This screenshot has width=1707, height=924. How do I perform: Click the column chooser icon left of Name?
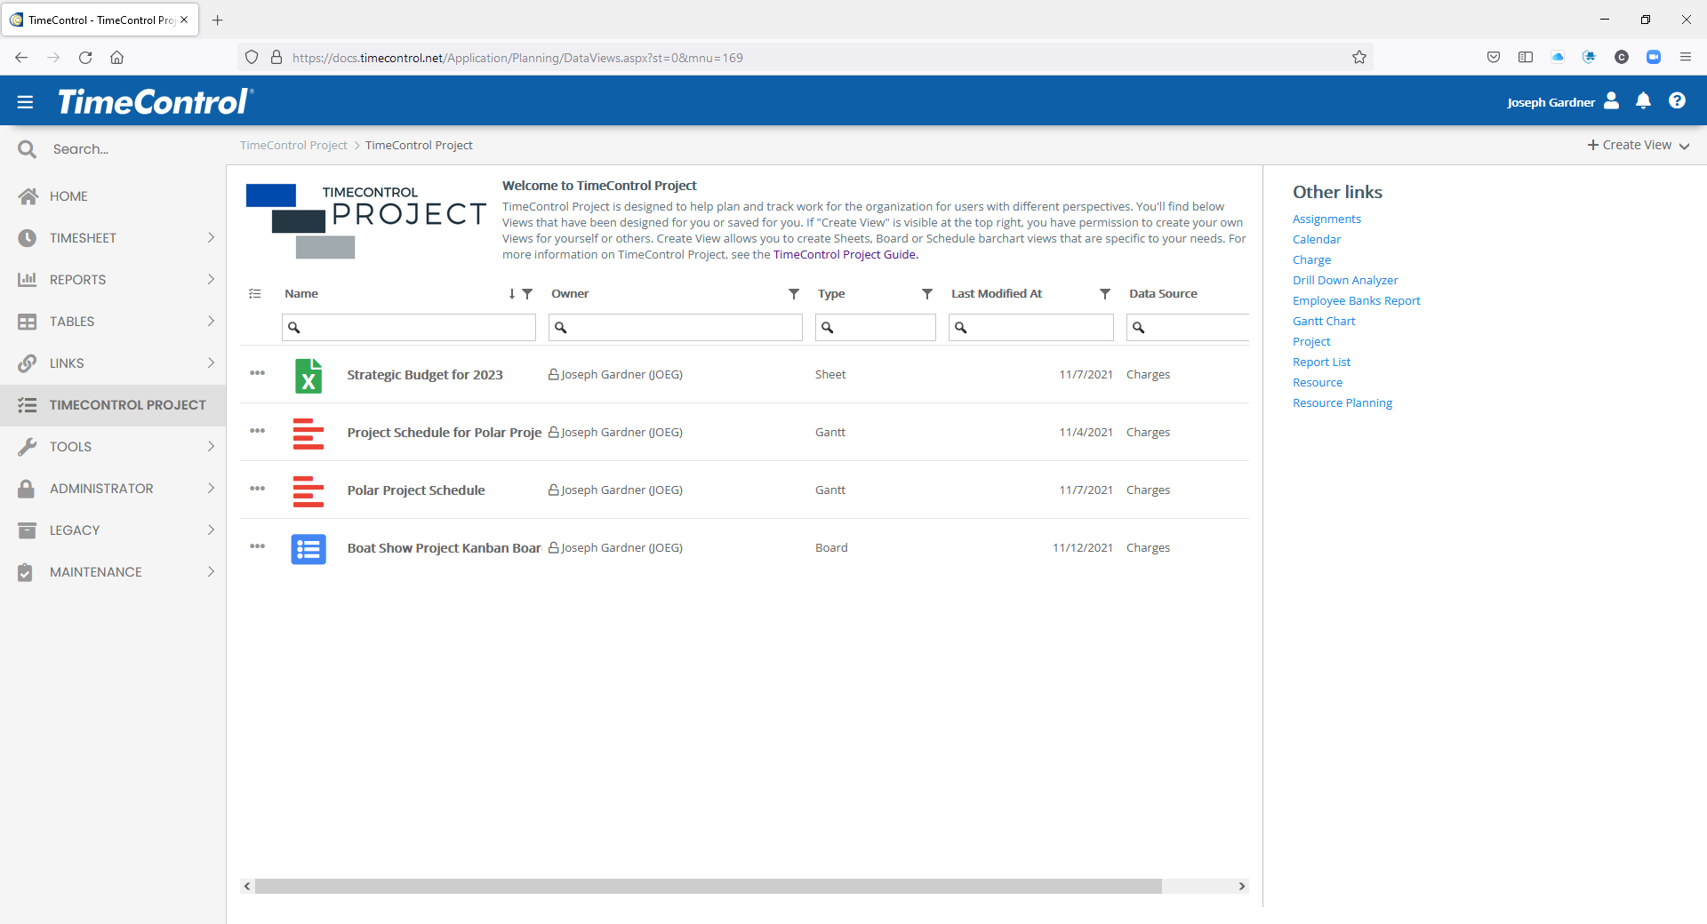(255, 294)
